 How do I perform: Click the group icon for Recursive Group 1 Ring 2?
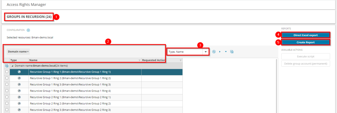[19, 78]
